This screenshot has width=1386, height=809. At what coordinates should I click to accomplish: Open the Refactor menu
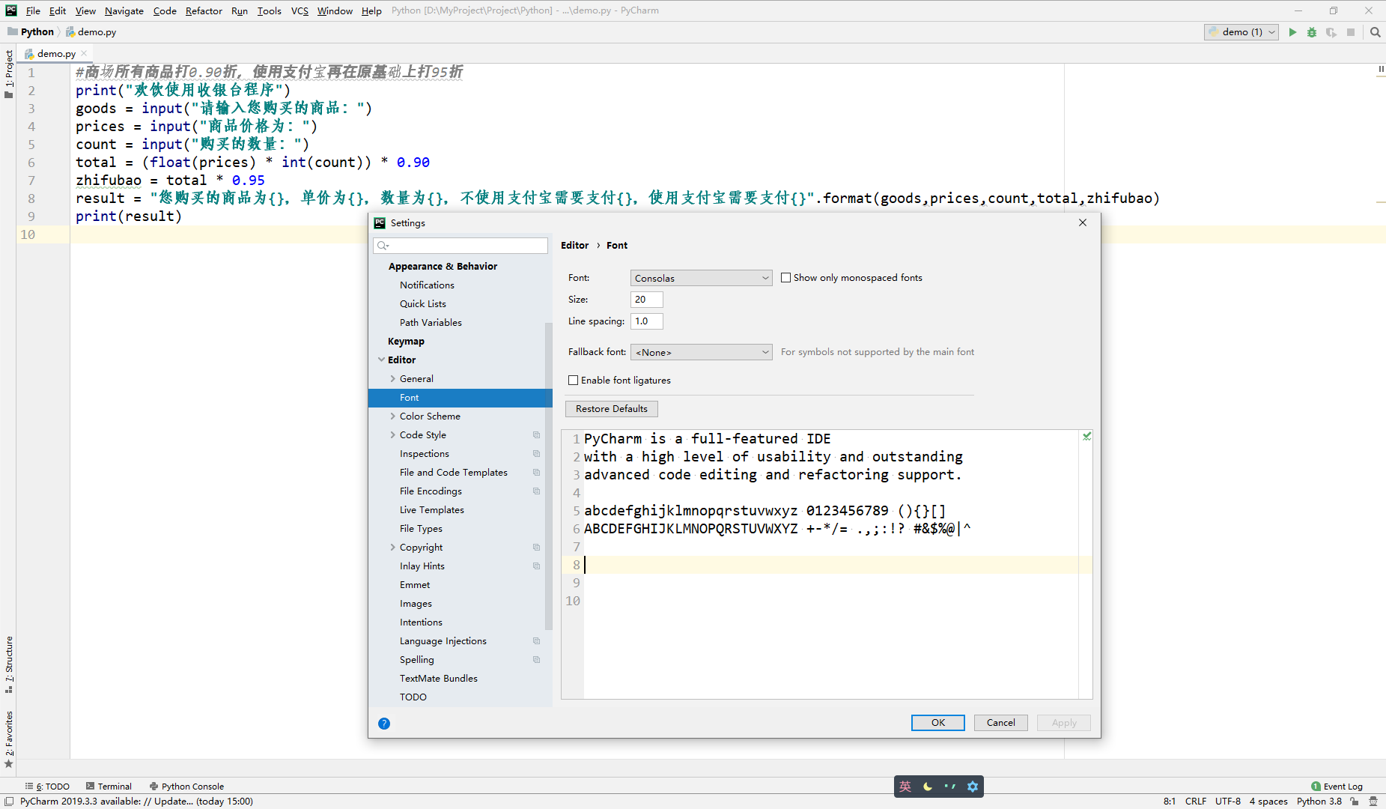coord(204,10)
